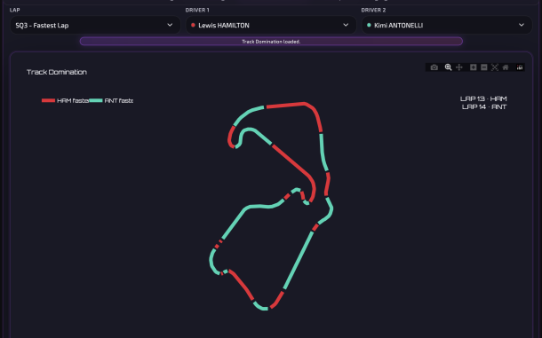542x338 pixels.
Task: Open Driver 1 dropdown with Lewis HAMILTON
Action: coord(271,25)
